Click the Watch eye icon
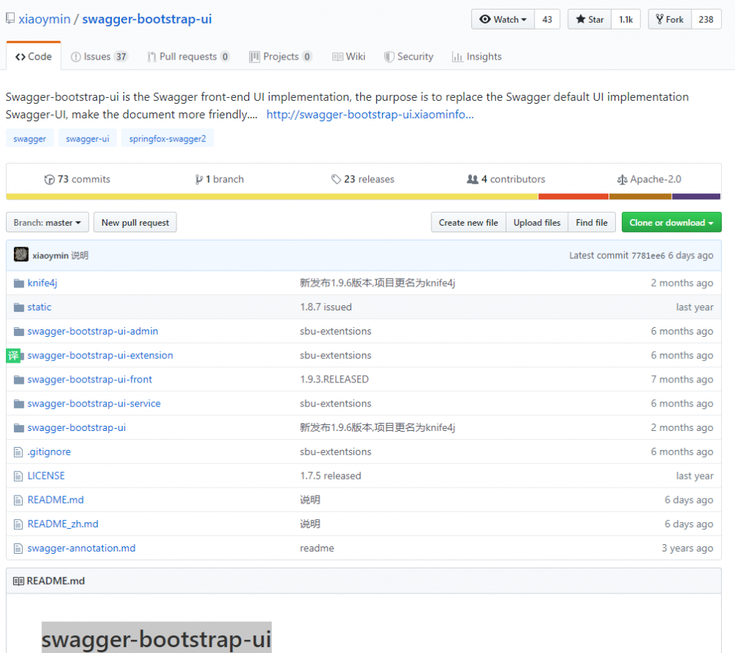The width and height of the screenshot is (735, 653). click(x=486, y=19)
